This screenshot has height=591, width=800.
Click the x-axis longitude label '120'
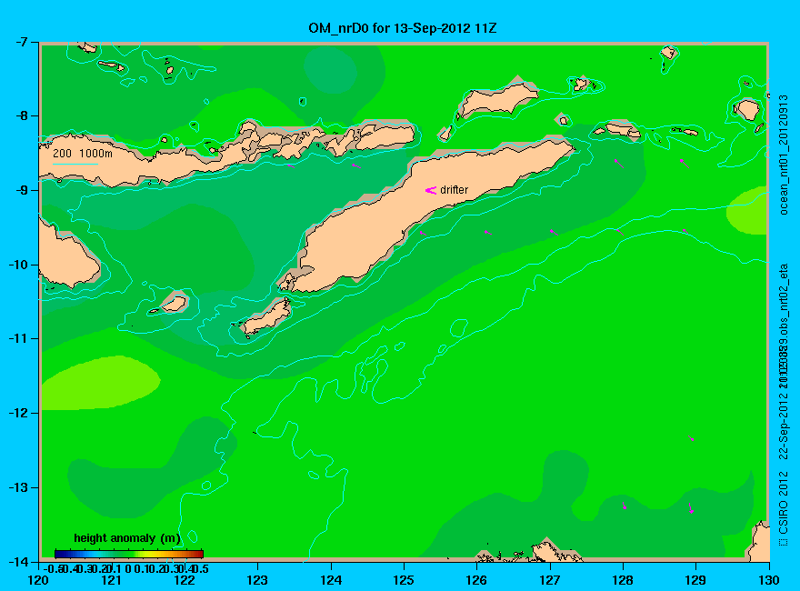point(38,580)
